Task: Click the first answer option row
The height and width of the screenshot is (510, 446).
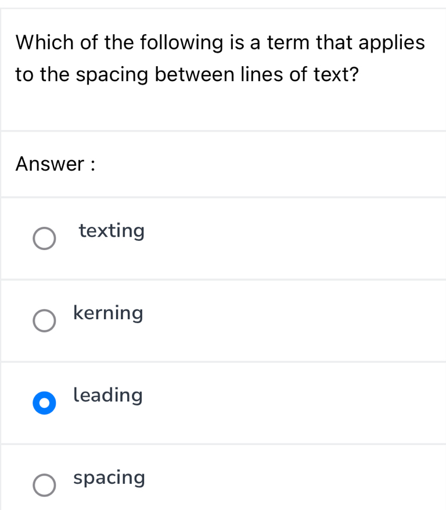Action: [x=223, y=238]
